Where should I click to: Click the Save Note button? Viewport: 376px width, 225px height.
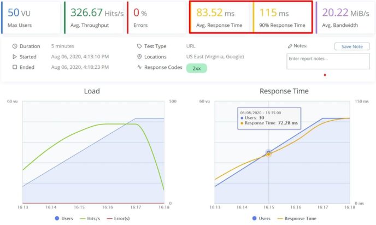coord(352,46)
